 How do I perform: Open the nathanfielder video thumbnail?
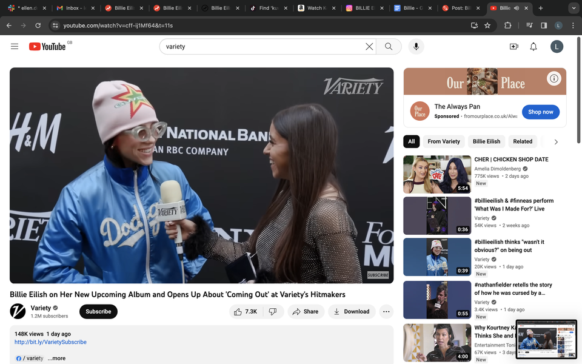pyautogui.click(x=437, y=300)
